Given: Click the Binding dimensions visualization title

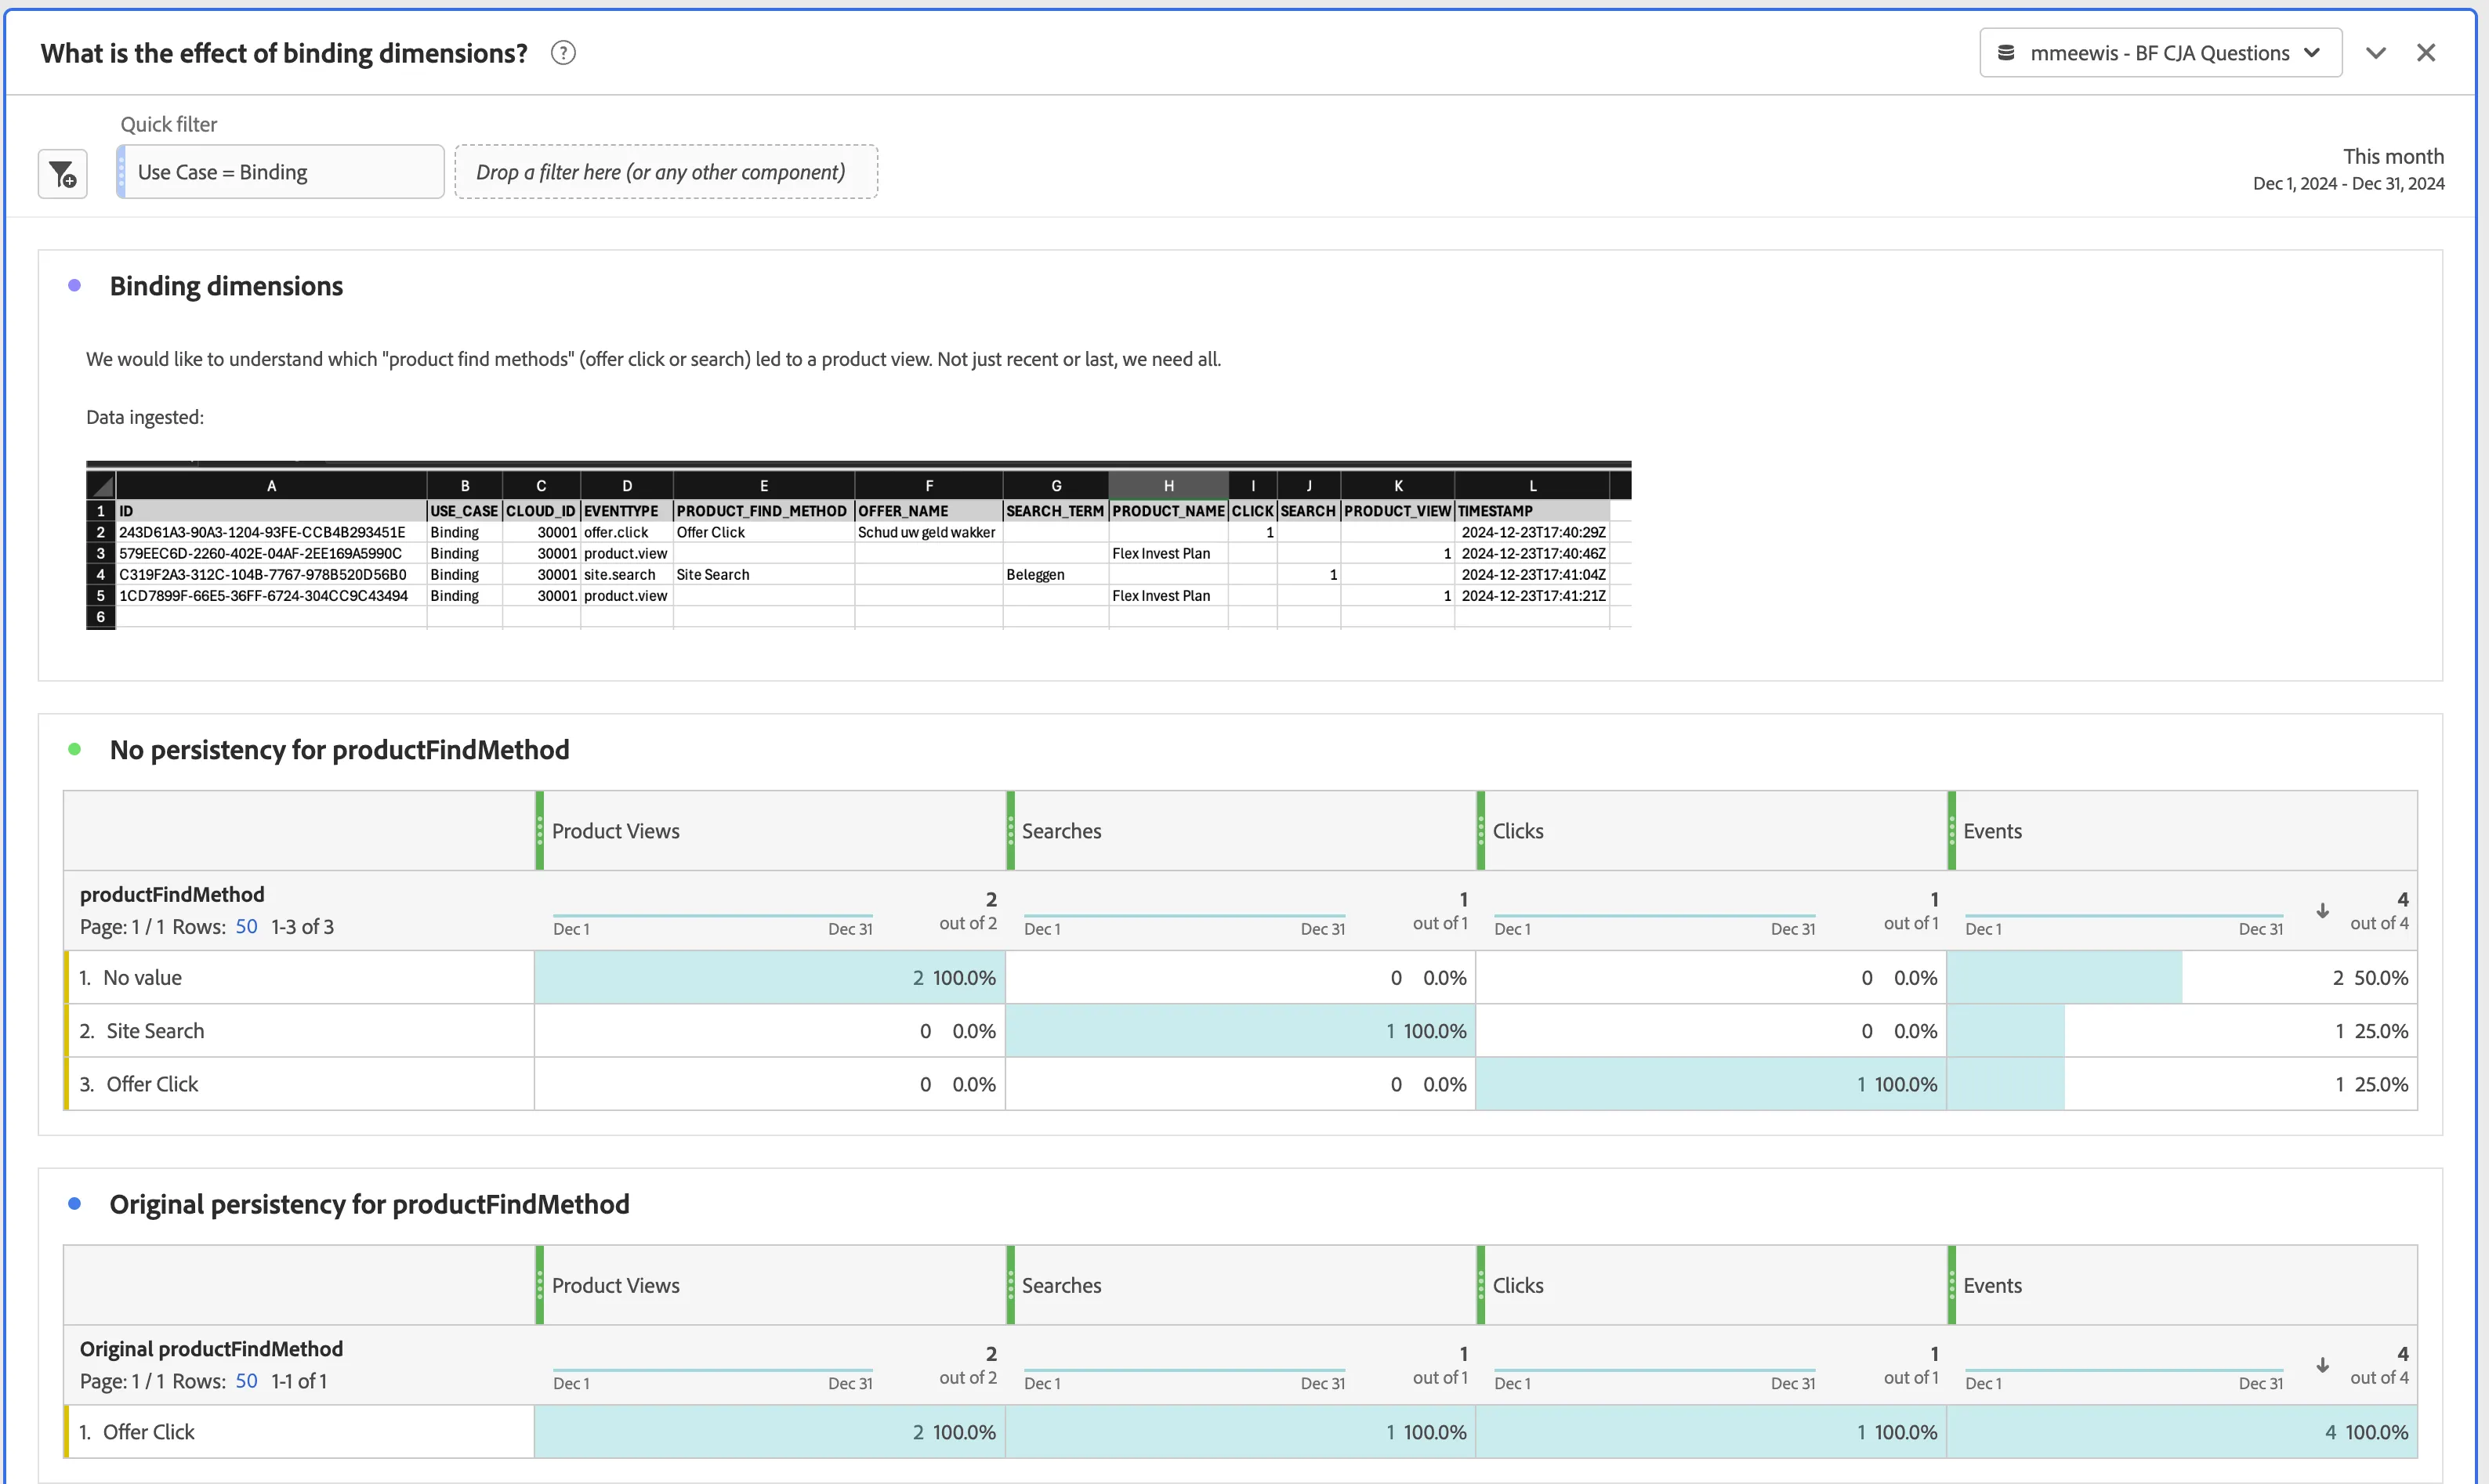Looking at the screenshot, I should click(226, 286).
